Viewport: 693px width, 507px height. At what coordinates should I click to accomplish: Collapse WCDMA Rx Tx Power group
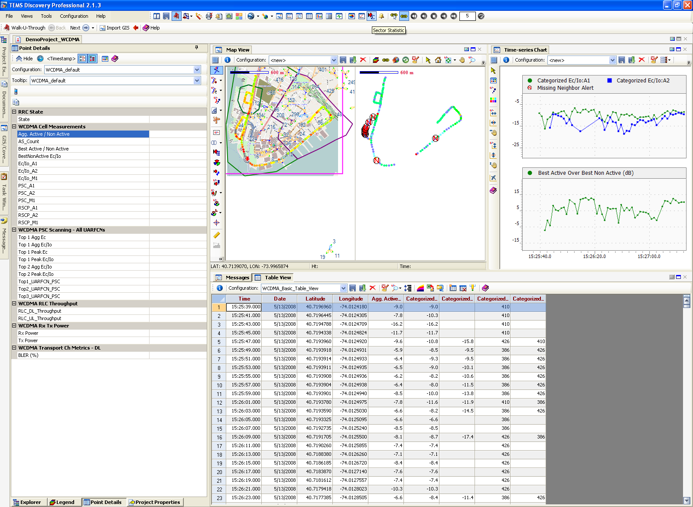[14, 325]
